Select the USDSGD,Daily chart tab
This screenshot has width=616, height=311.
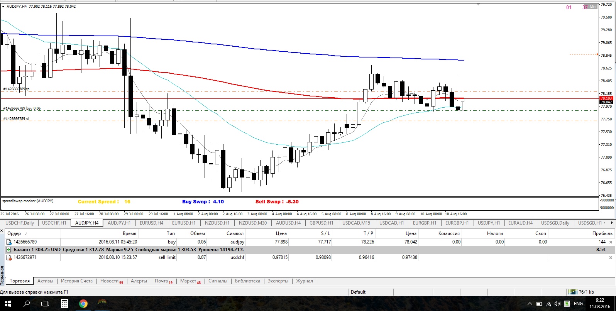coord(555,223)
